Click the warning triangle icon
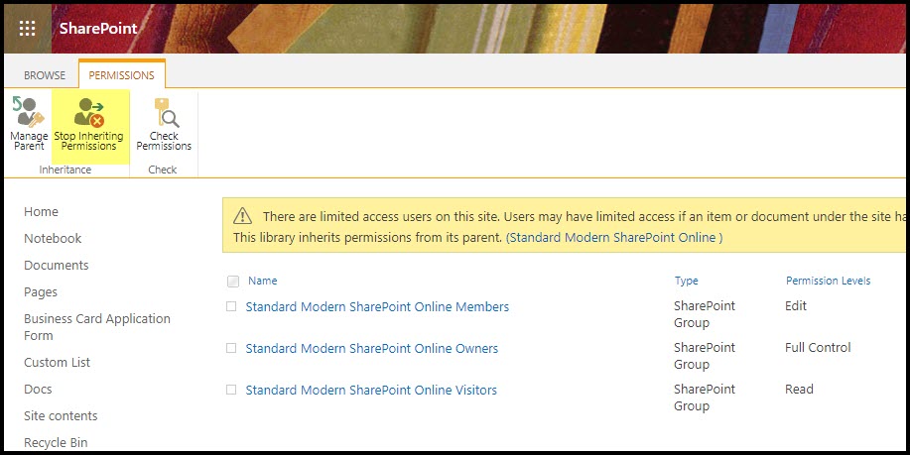The image size is (910, 455). click(x=242, y=216)
